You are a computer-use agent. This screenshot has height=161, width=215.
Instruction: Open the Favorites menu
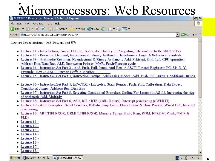(x=38, y=24)
